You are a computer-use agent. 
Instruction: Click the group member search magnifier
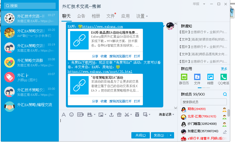pos(225,94)
